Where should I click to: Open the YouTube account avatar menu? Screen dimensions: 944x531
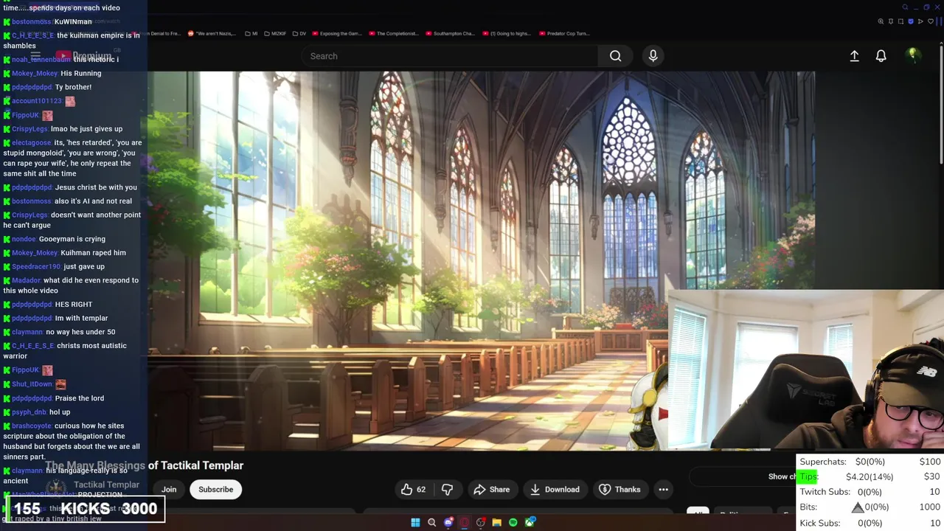tap(913, 55)
